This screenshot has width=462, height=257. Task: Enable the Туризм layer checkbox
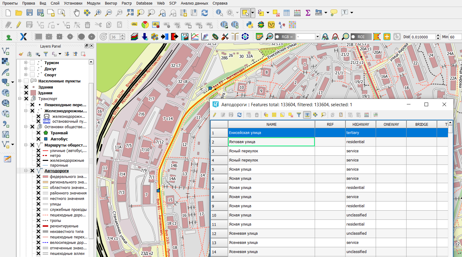click(32, 63)
